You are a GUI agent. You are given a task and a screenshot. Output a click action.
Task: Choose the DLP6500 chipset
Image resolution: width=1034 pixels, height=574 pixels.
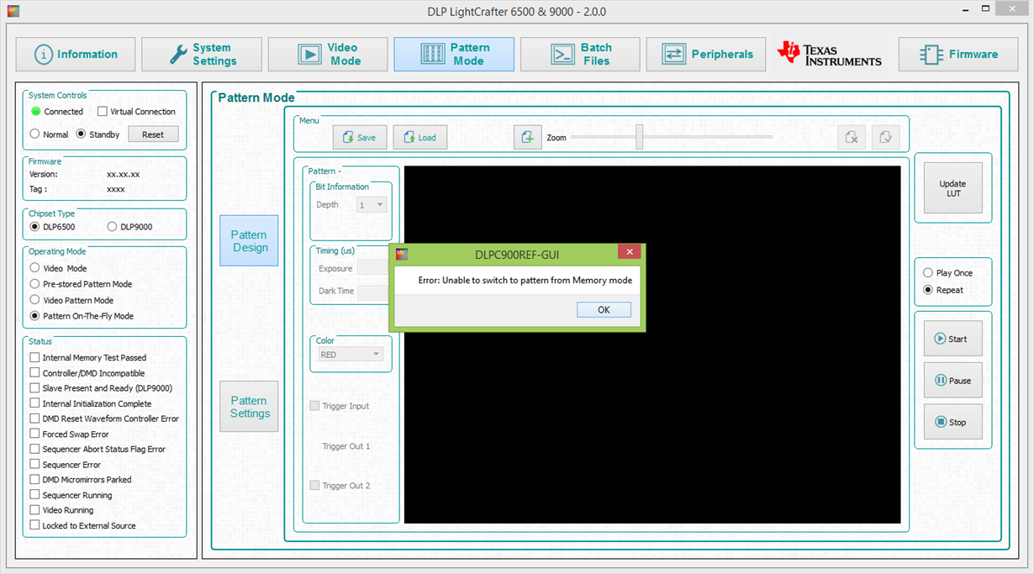(x=34, y=227)
